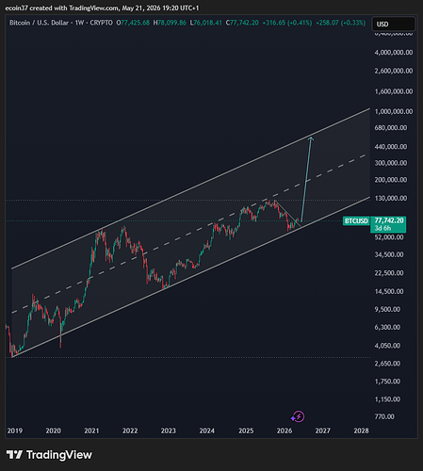Click the 1W interval label
Screen dimensions: 423x471
pyautogui.click(x=79, y=23)
